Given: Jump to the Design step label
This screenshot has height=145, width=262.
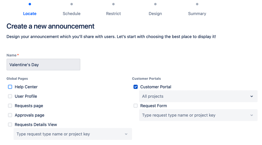Looking at the screenshot, I should 155,14.
